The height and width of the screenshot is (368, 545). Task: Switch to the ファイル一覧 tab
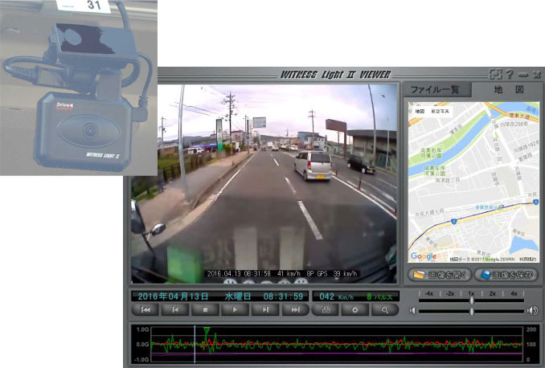coord(437,90)
